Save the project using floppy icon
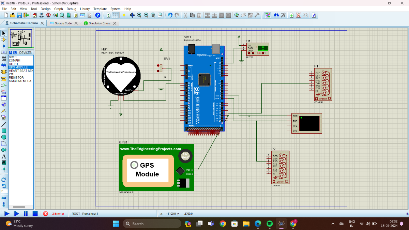 point(19,15)
